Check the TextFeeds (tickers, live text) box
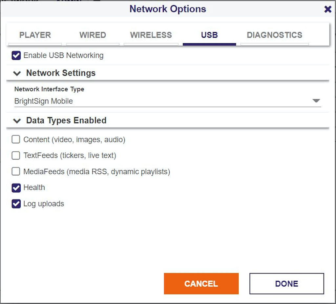This screenshot has height=304, width=336. [16, 155]
